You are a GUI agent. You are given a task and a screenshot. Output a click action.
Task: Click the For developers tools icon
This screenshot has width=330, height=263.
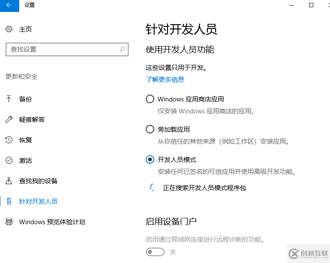pyautogui.click(x=9, y=201)
